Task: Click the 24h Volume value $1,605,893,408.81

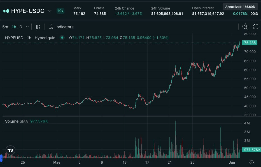Action: click(167, 14)
